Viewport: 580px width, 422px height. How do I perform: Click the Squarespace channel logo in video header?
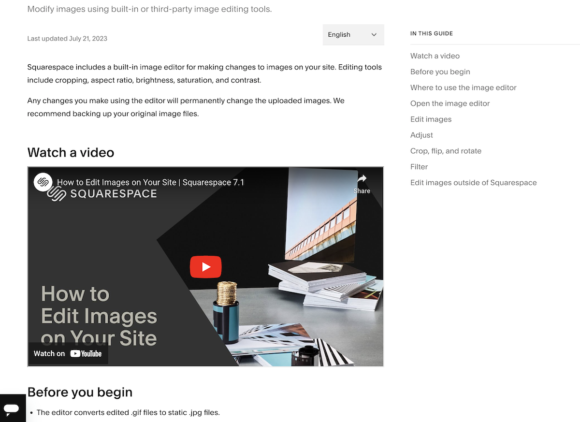point(43,182)
